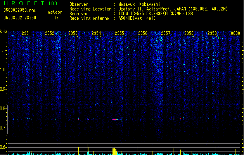
Task: Click the 2357 time marker
Action: (166, 33)
